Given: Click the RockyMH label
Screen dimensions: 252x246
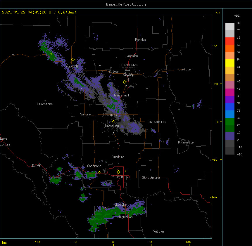Looking at the screenshot, I should click(72, 66).
